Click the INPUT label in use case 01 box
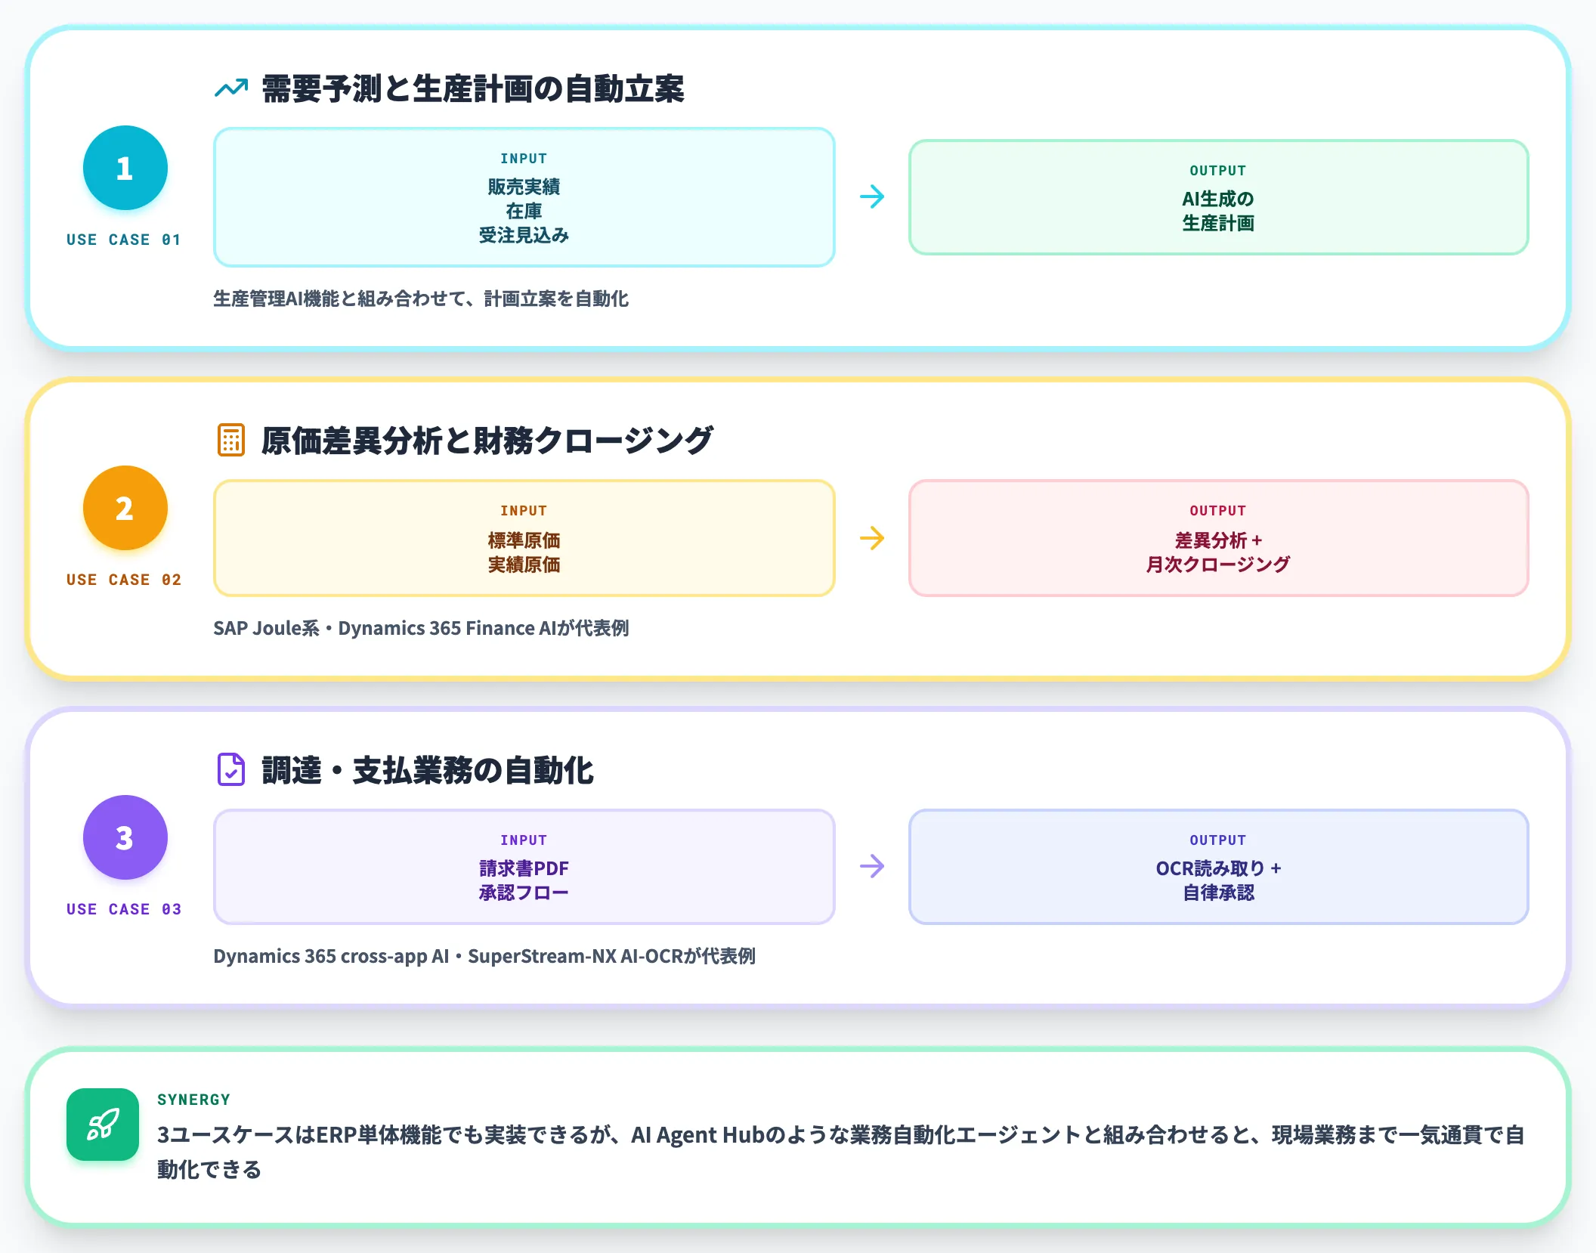The image size is (1596, 1253). pos(524,159)
